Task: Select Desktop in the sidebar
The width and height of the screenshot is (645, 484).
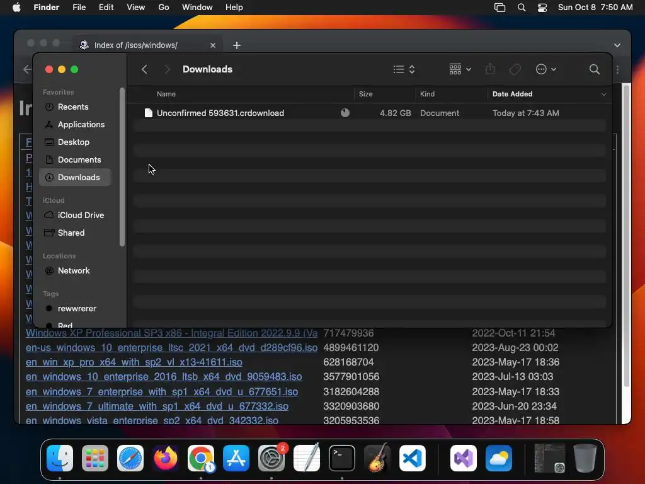Action: coord(75,142)
